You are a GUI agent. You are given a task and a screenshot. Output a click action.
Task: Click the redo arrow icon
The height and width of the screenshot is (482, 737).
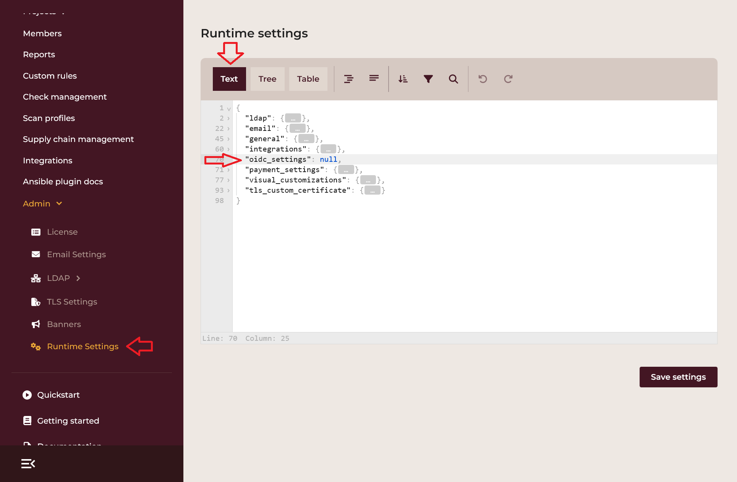(x=508, y=79)
